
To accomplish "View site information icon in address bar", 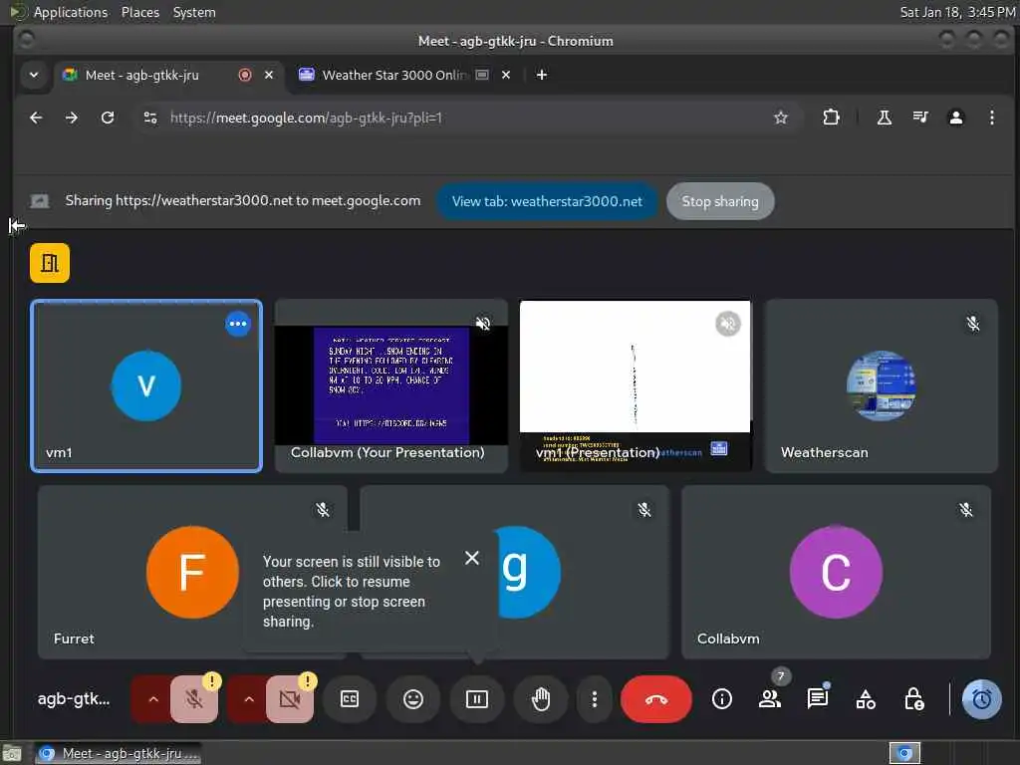I will point(150,118).
